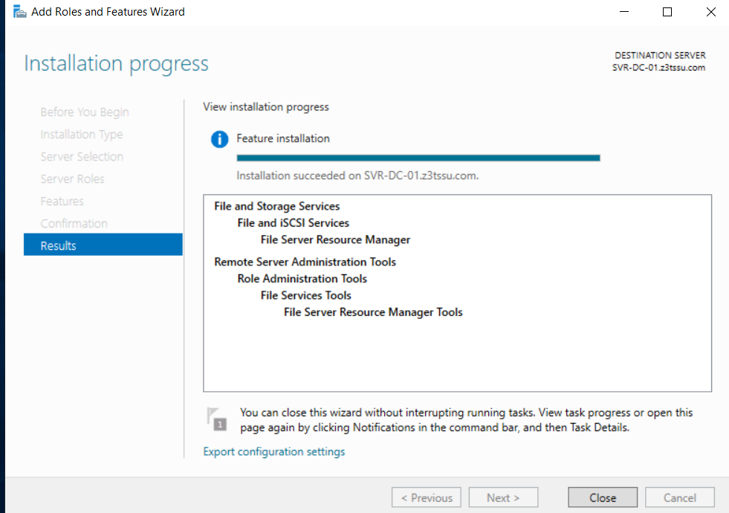729x513 pixels.
Task: Click the blue Feature installation info icon
Action: click(219, 140)
